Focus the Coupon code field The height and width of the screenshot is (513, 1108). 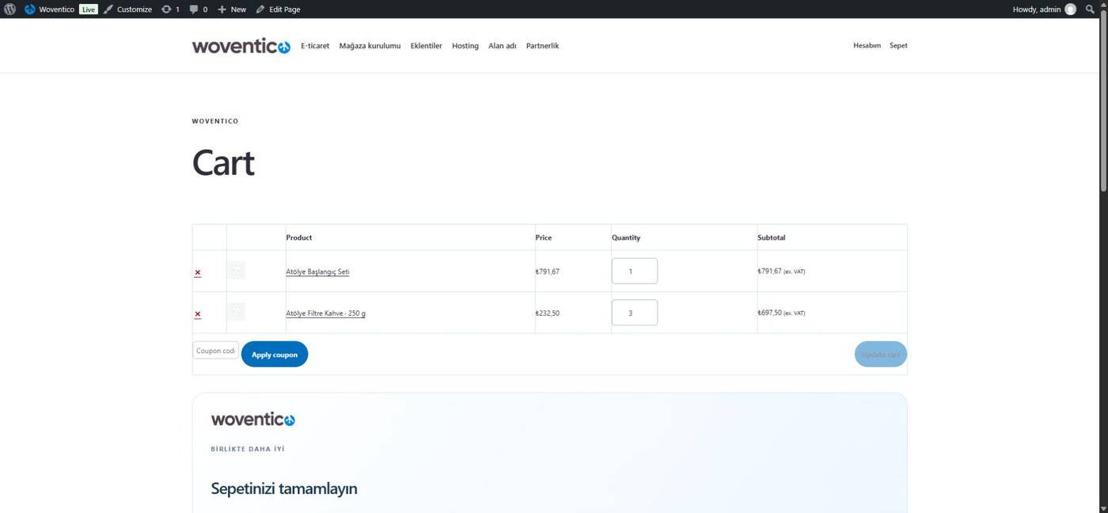pyautogui.click(x=215, y=351)
